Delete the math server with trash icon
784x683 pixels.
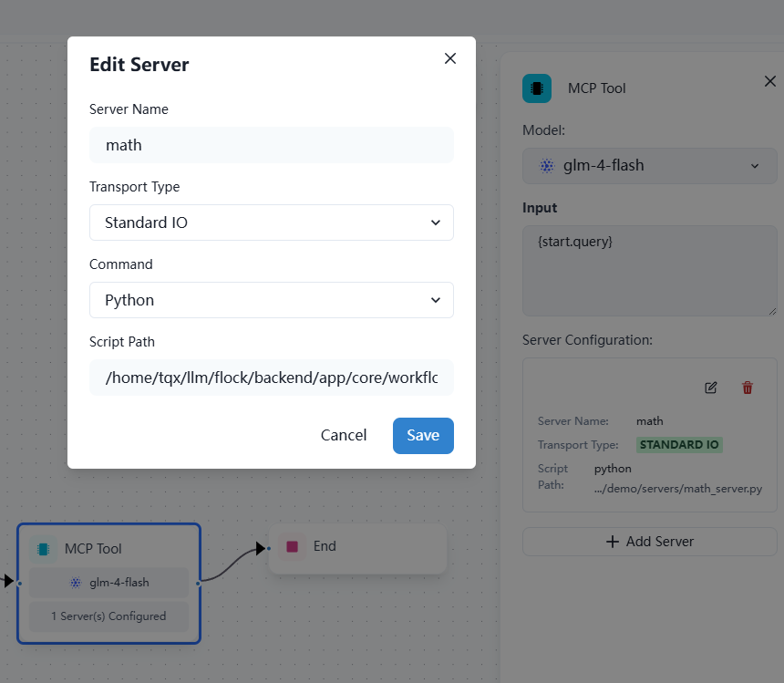pyautogui.click(x=747, y=388)
